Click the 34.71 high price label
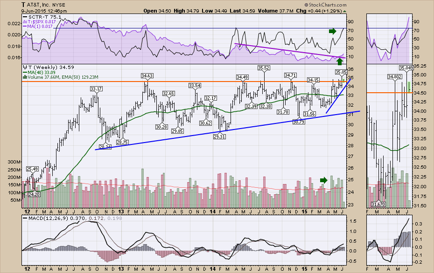This screenshot has width=434, height=273. [x=290, y=75]
